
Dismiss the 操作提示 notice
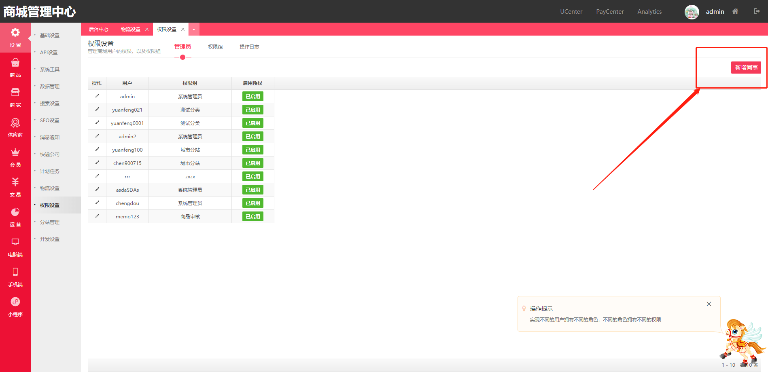point(709,304)
